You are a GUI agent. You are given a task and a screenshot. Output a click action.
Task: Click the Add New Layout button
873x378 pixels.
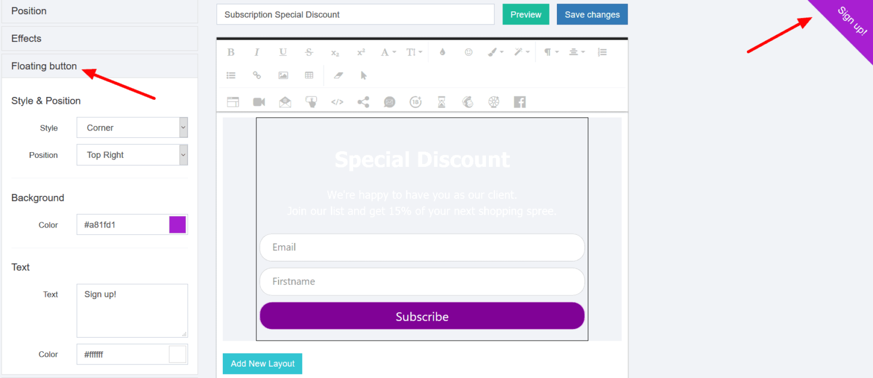tap(263, 364)
